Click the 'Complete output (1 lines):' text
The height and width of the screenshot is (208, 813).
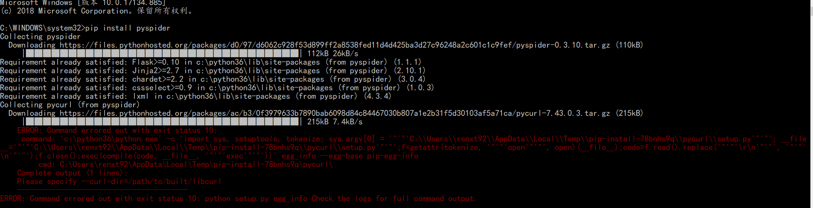72,173
